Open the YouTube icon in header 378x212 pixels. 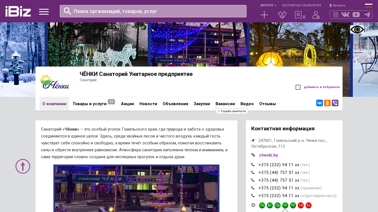(356, 15)
